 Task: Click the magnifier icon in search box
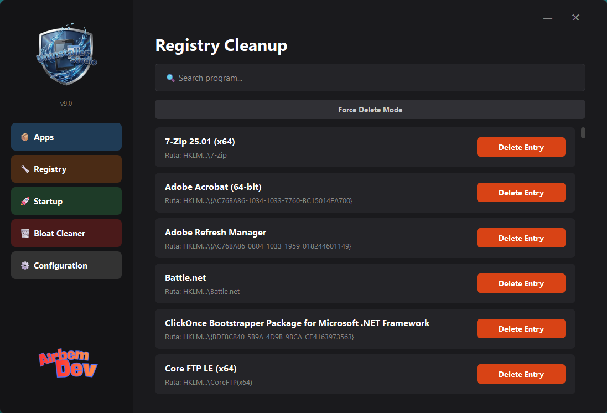click(170, 78)
